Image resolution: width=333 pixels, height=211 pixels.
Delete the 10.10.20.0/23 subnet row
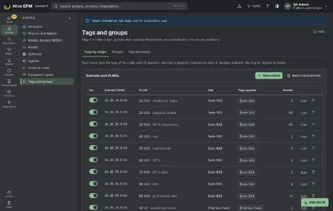coord(313,112)
